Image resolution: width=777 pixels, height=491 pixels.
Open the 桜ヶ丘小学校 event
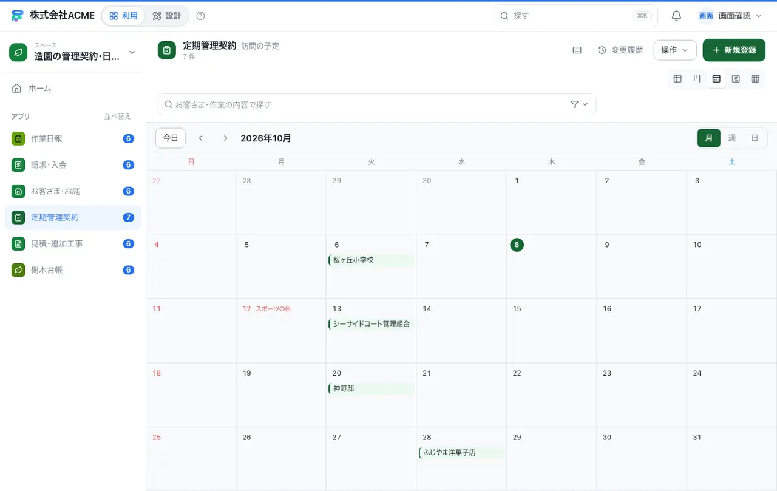tap(371, 260)
